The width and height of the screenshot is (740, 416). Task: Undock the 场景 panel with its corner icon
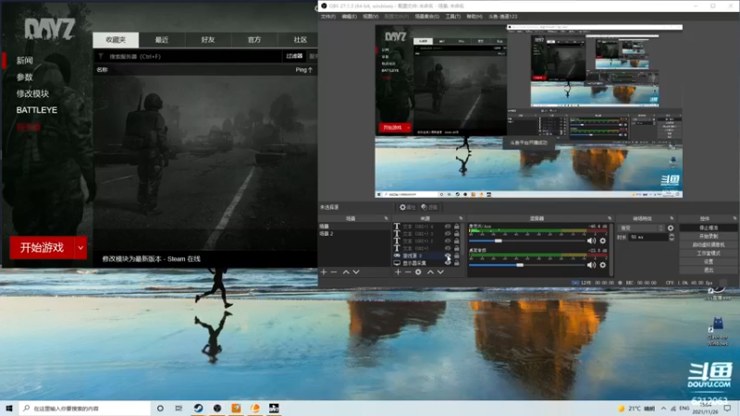point(386,218)
